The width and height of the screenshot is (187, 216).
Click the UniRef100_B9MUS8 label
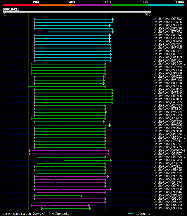click(x=168, y=28)
